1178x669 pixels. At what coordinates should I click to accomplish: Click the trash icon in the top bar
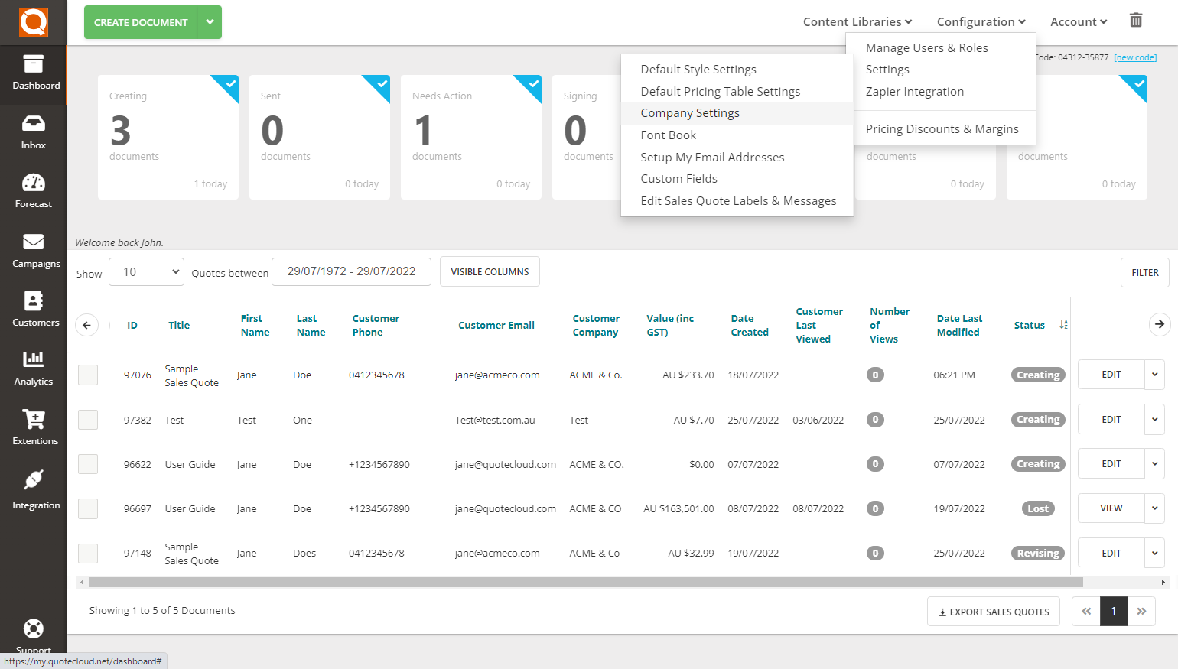pos(1136,21)
